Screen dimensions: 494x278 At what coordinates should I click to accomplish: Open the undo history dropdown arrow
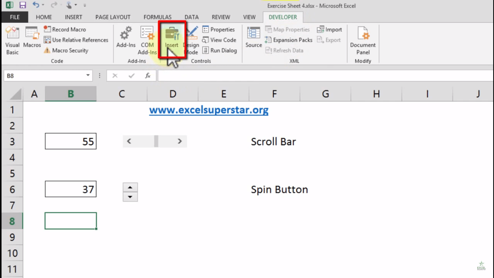[x=43, y=5]
